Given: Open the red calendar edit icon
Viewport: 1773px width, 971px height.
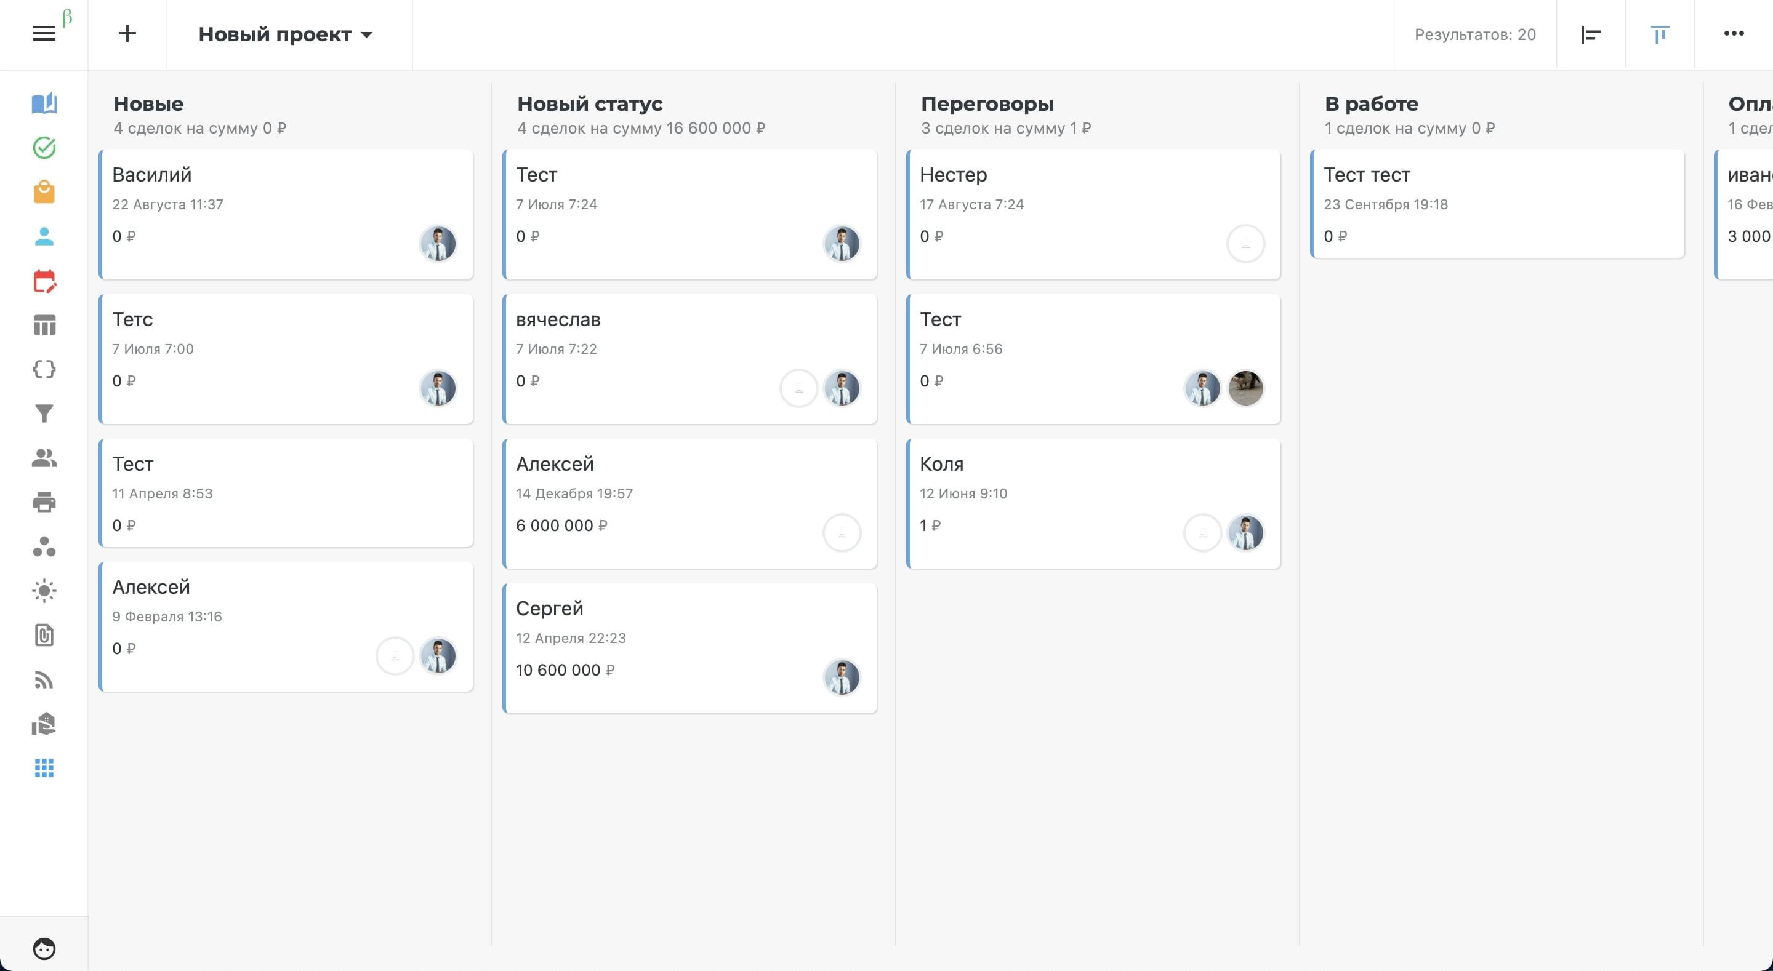Looking at the screenshot, I should [x=44, y=281].
